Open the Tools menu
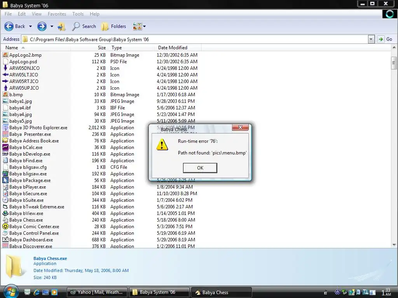The height and width of the screenshot is (298, 398). click(78, 14)
